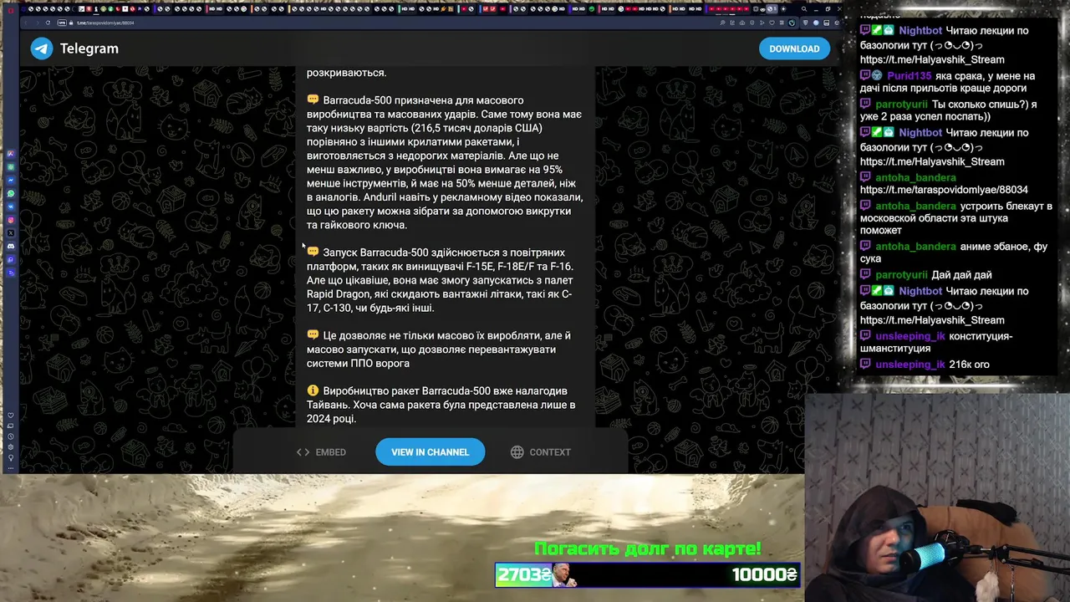Click the 10000₴ goal amount on the bar
The image size is (1070, 602).
click(764, 574)
